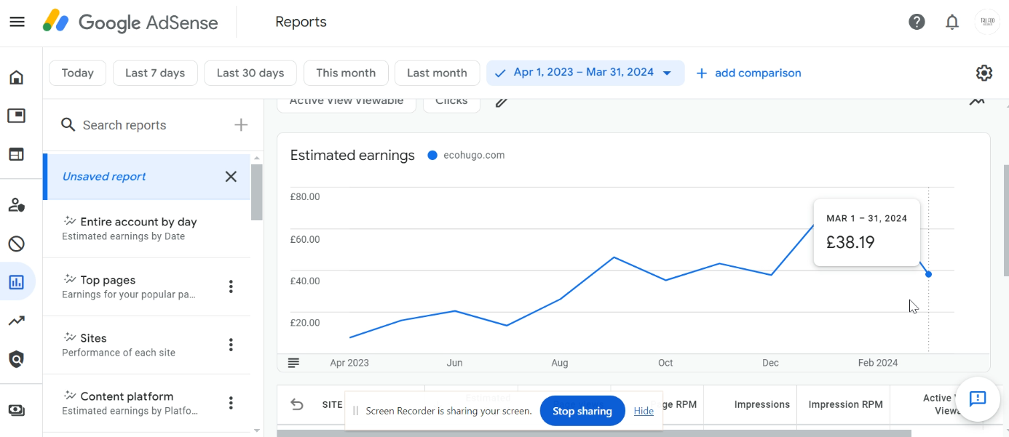Select Last 30 days range
This screenshot has height=437, width=1009.
250,73
